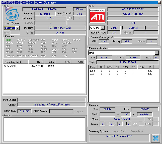The height and width of the screenshot is (144, 162).
Task: Click the MMX feature label
Action: click(8, 40)
